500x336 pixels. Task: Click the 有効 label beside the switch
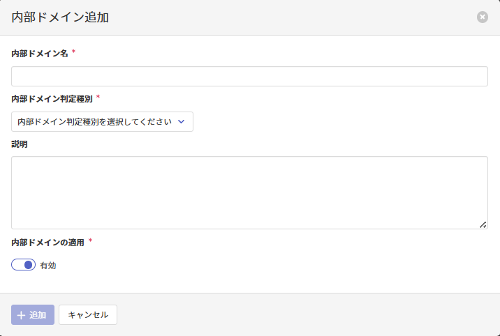click(48, 266)
